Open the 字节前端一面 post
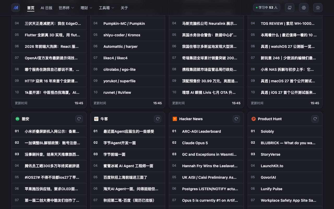The image size is (334, 209). pos(128,154)
